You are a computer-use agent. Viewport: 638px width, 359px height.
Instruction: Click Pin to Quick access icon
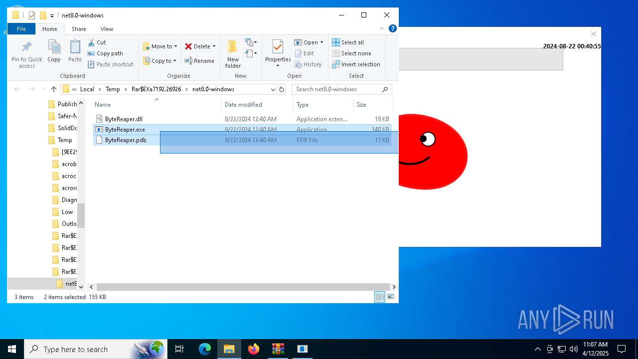coord(27,54)
